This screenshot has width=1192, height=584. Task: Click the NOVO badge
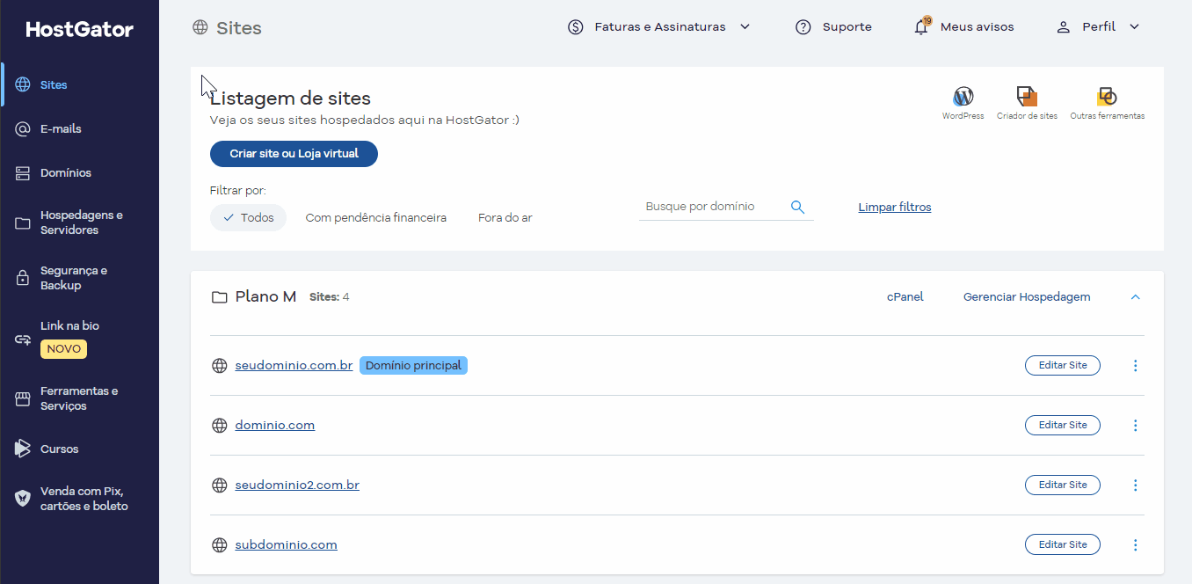pos(63,349)
